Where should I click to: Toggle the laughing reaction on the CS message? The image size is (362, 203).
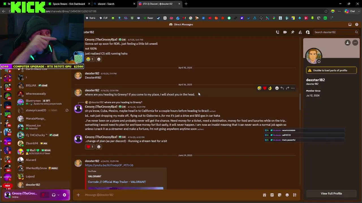[90, 59]
